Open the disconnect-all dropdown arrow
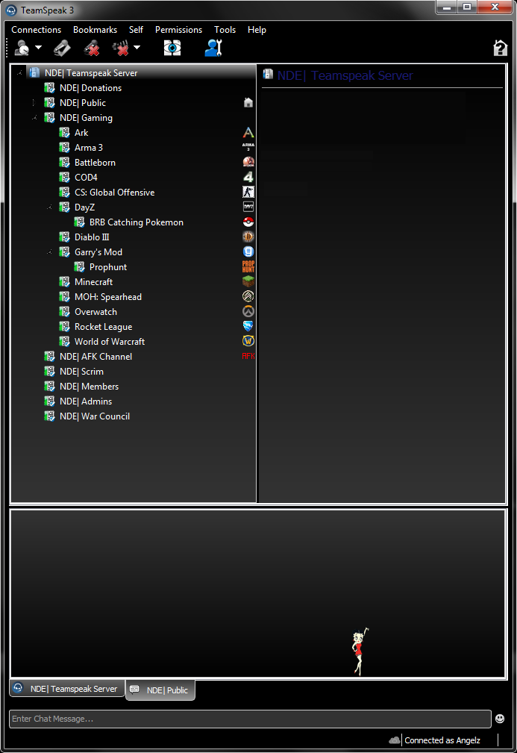This screenshot has width=517, height=753. click(137, 47)
